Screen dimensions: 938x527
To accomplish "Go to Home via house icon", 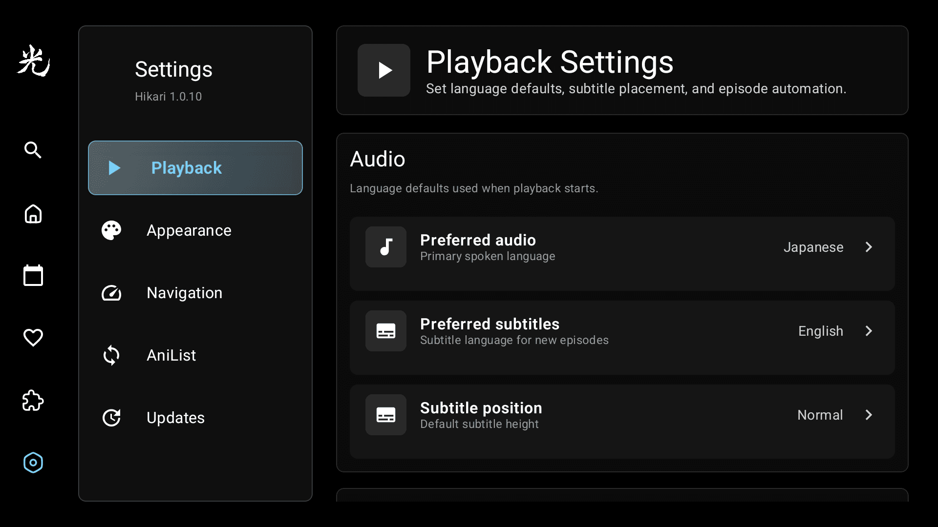I will coord(33,214).
